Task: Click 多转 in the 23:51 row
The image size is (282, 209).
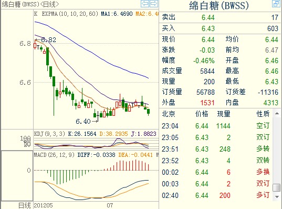Action: (x=263, y=149)
